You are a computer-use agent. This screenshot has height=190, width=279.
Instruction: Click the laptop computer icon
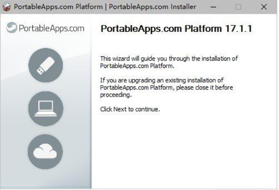[46, 109]
